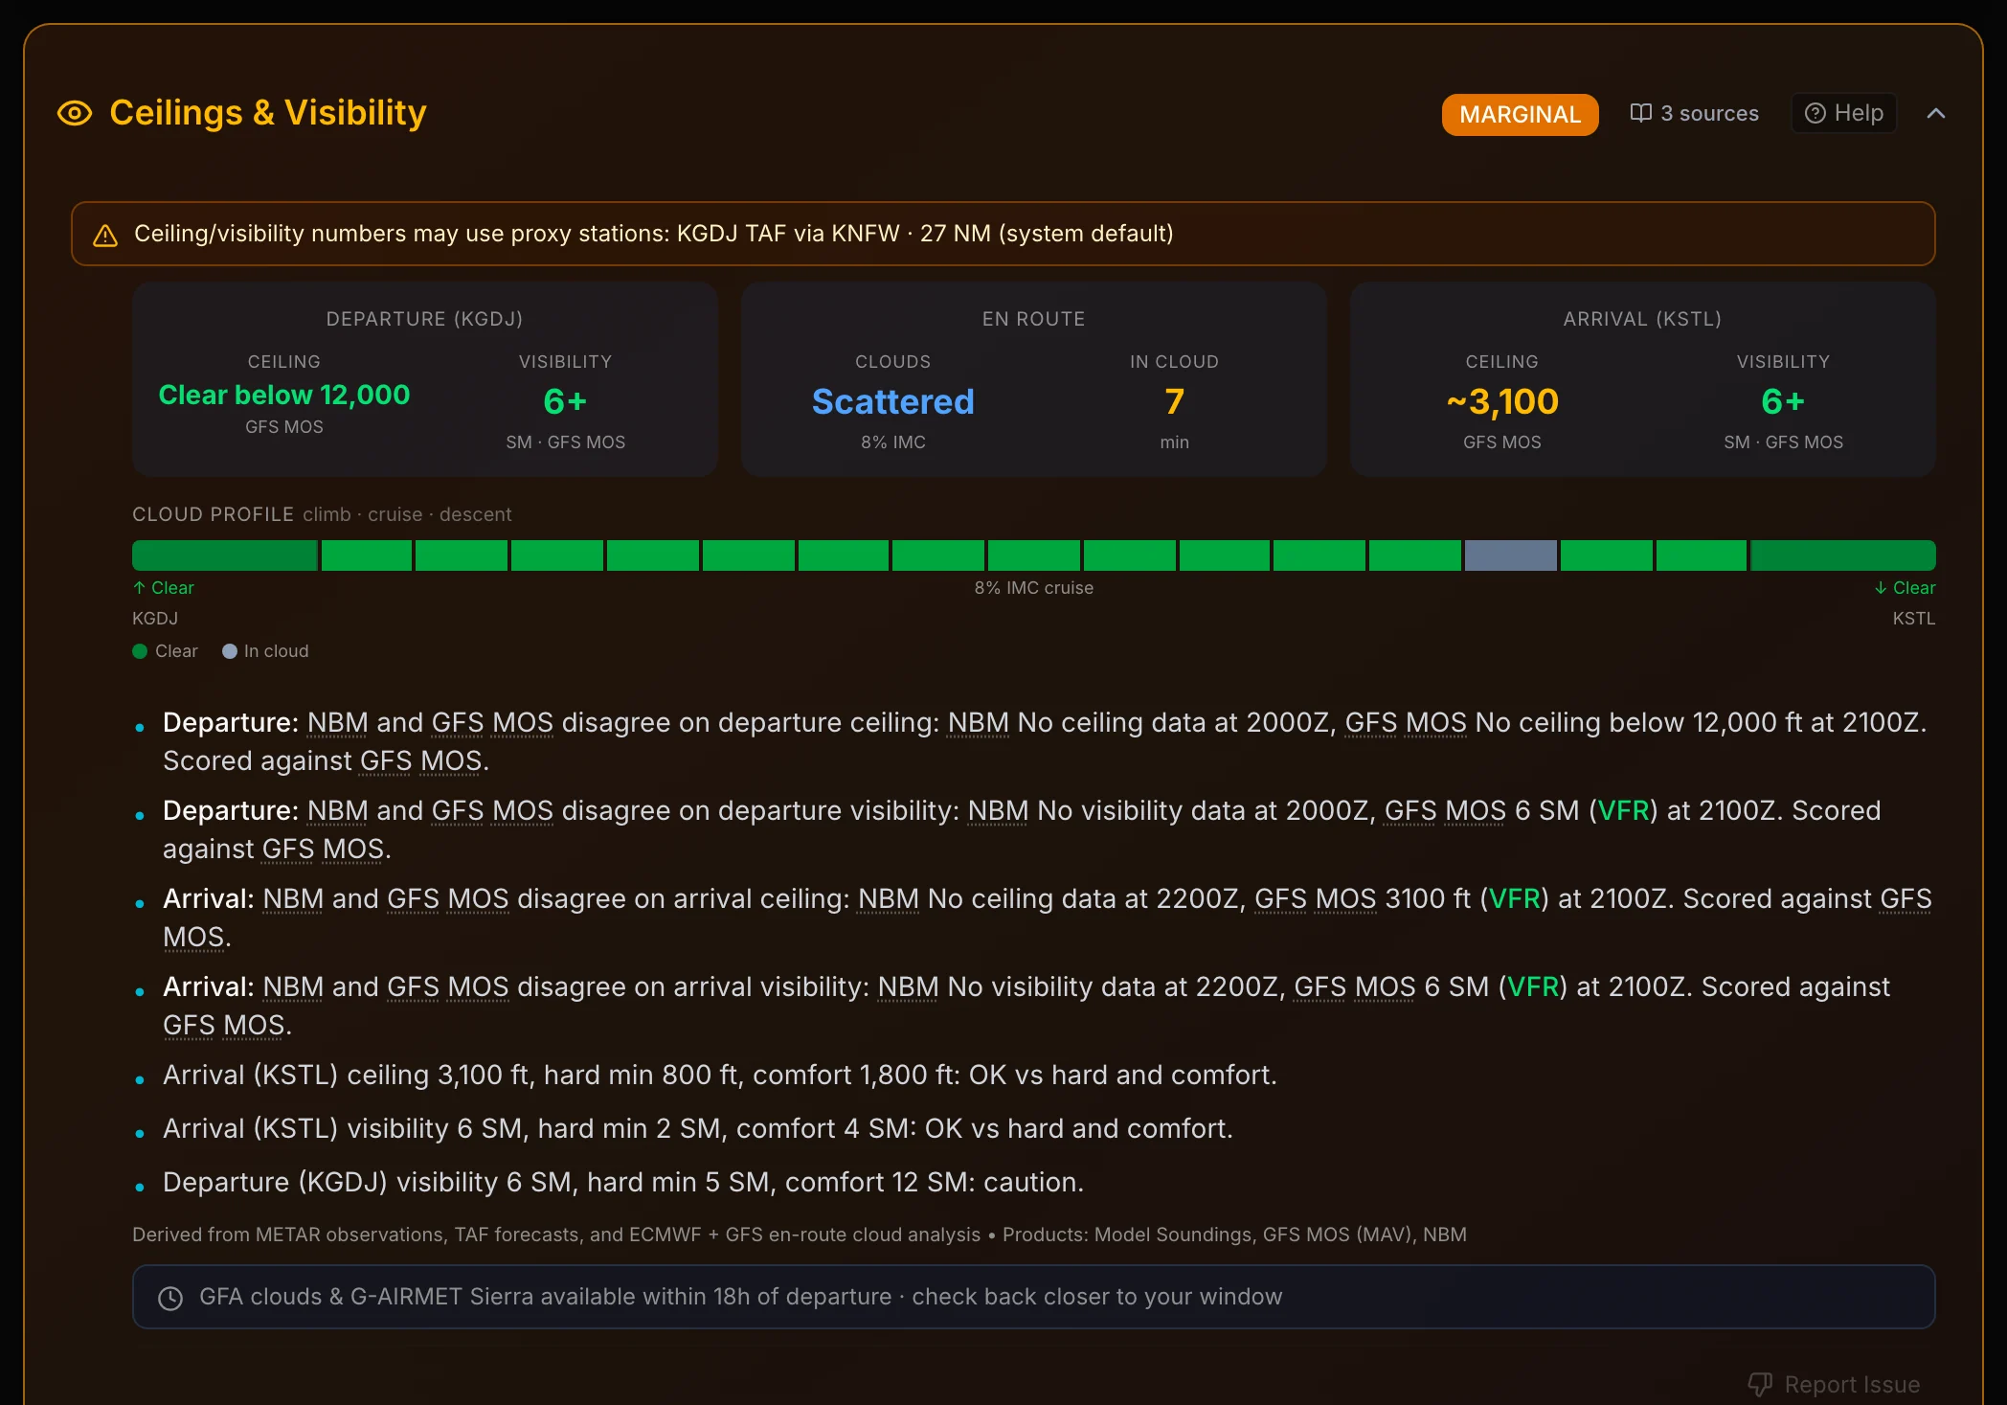Click the 'ARRIVAL (KSTL)' card title

click(x=1642, y=319)
